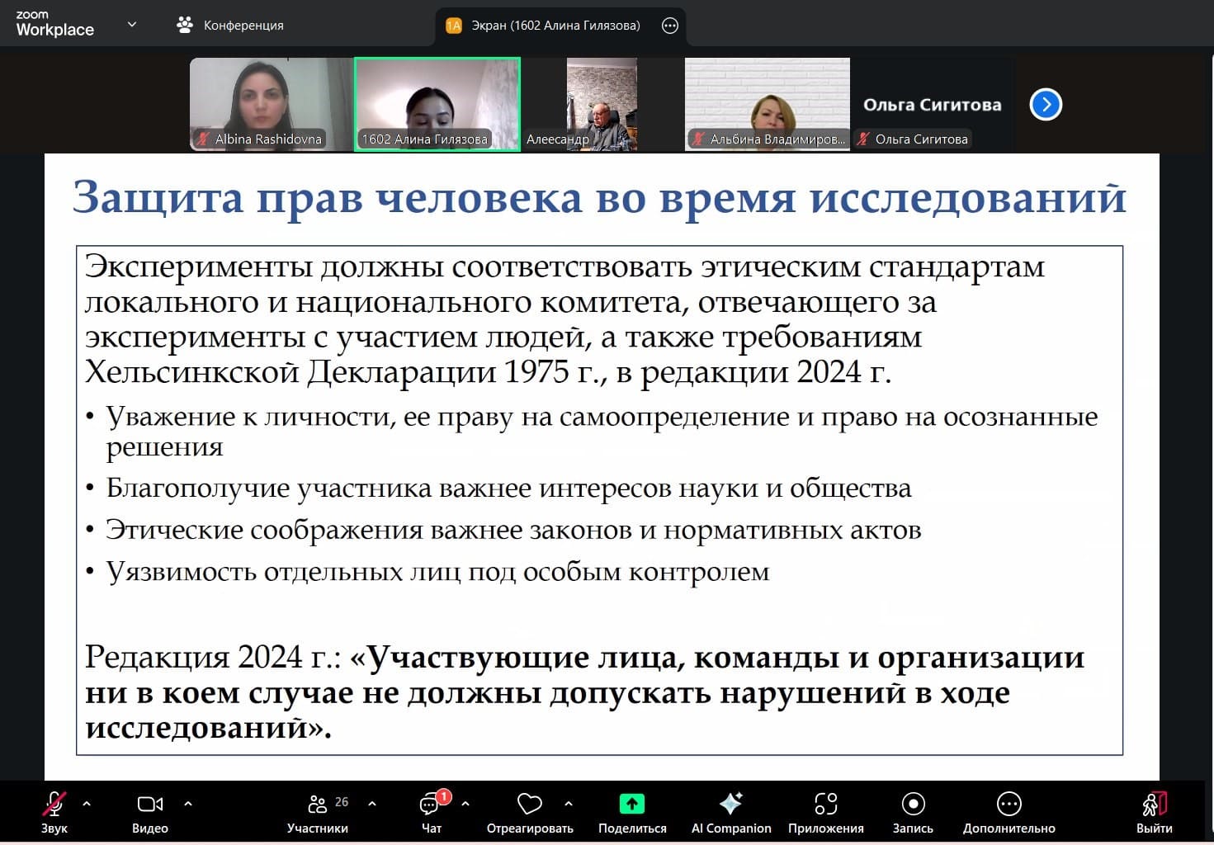Open the Участники participants panel

[318, 804]
